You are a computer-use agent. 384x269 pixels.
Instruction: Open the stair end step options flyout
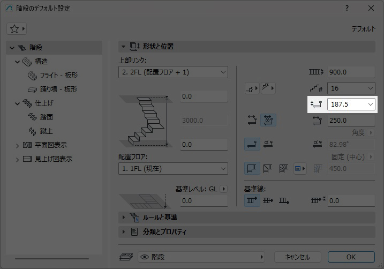[268, 88]
